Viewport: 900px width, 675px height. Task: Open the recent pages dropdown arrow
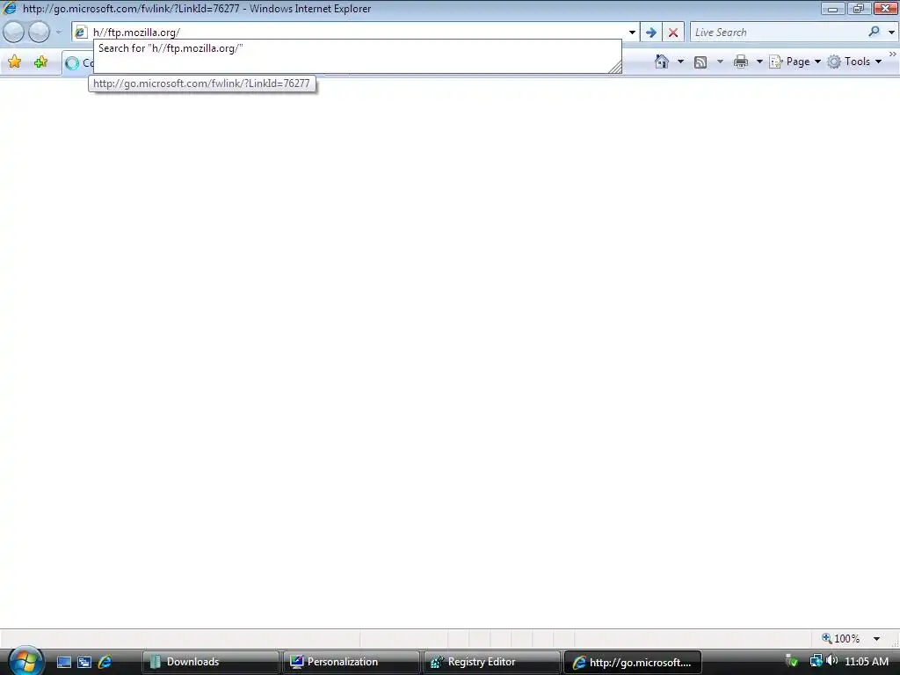(x=59, y=33)
